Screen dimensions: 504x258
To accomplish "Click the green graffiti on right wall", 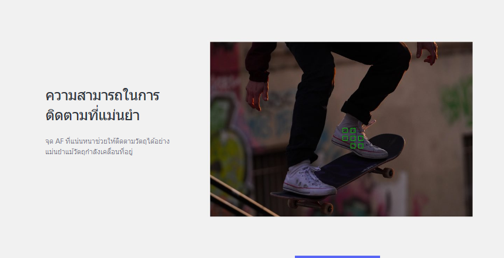I will 456,101.
